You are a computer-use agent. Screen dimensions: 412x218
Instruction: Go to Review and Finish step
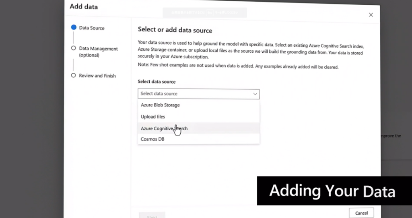(93, 76)
